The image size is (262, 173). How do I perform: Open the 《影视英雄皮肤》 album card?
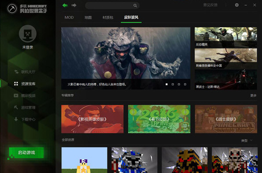coord(92,119)
